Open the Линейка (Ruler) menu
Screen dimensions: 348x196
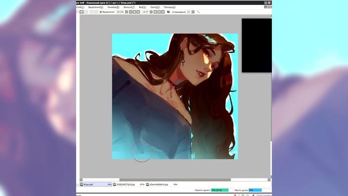point(114,7)
